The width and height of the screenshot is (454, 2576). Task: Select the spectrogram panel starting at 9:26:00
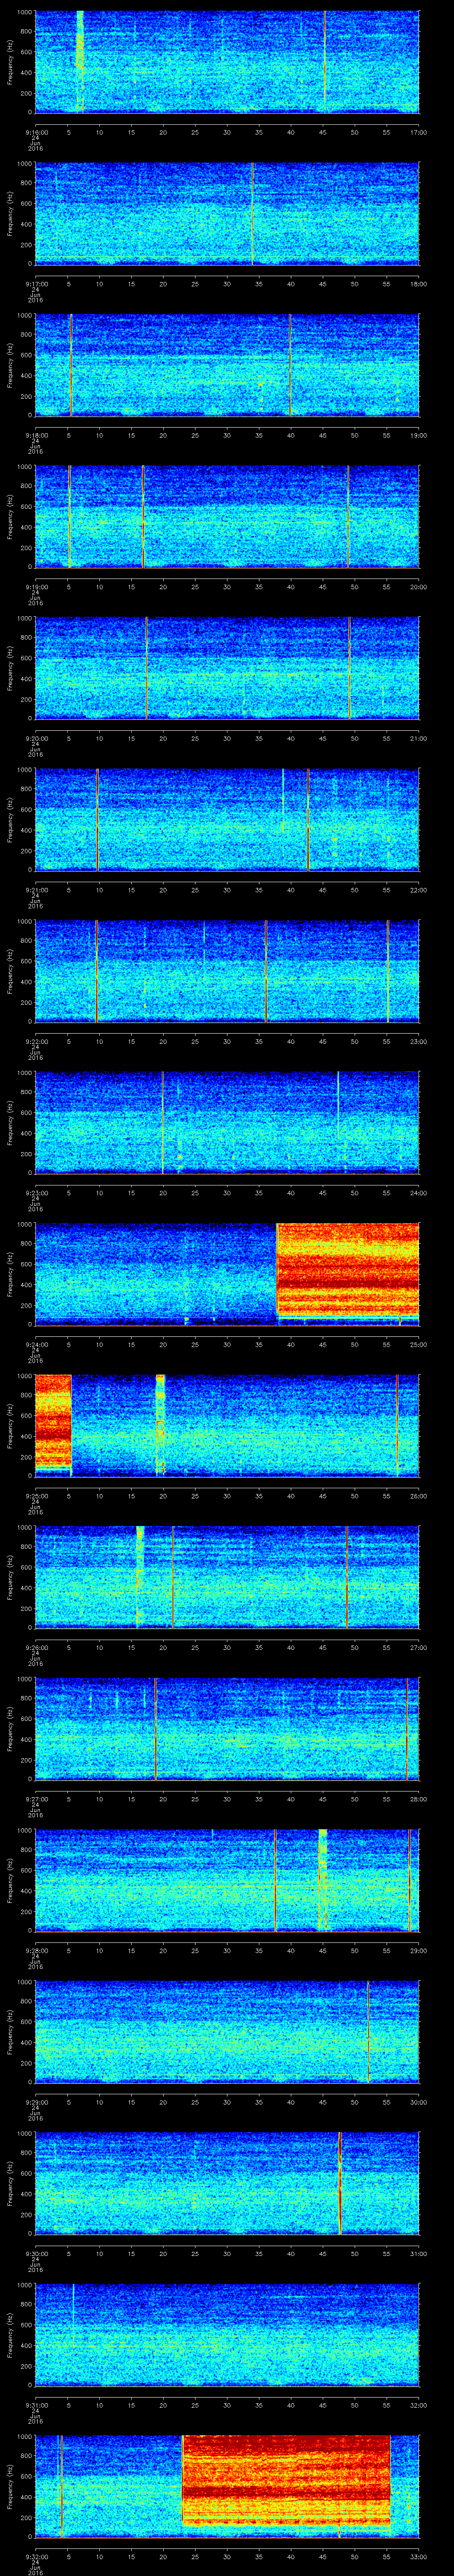click(227, 1577)
